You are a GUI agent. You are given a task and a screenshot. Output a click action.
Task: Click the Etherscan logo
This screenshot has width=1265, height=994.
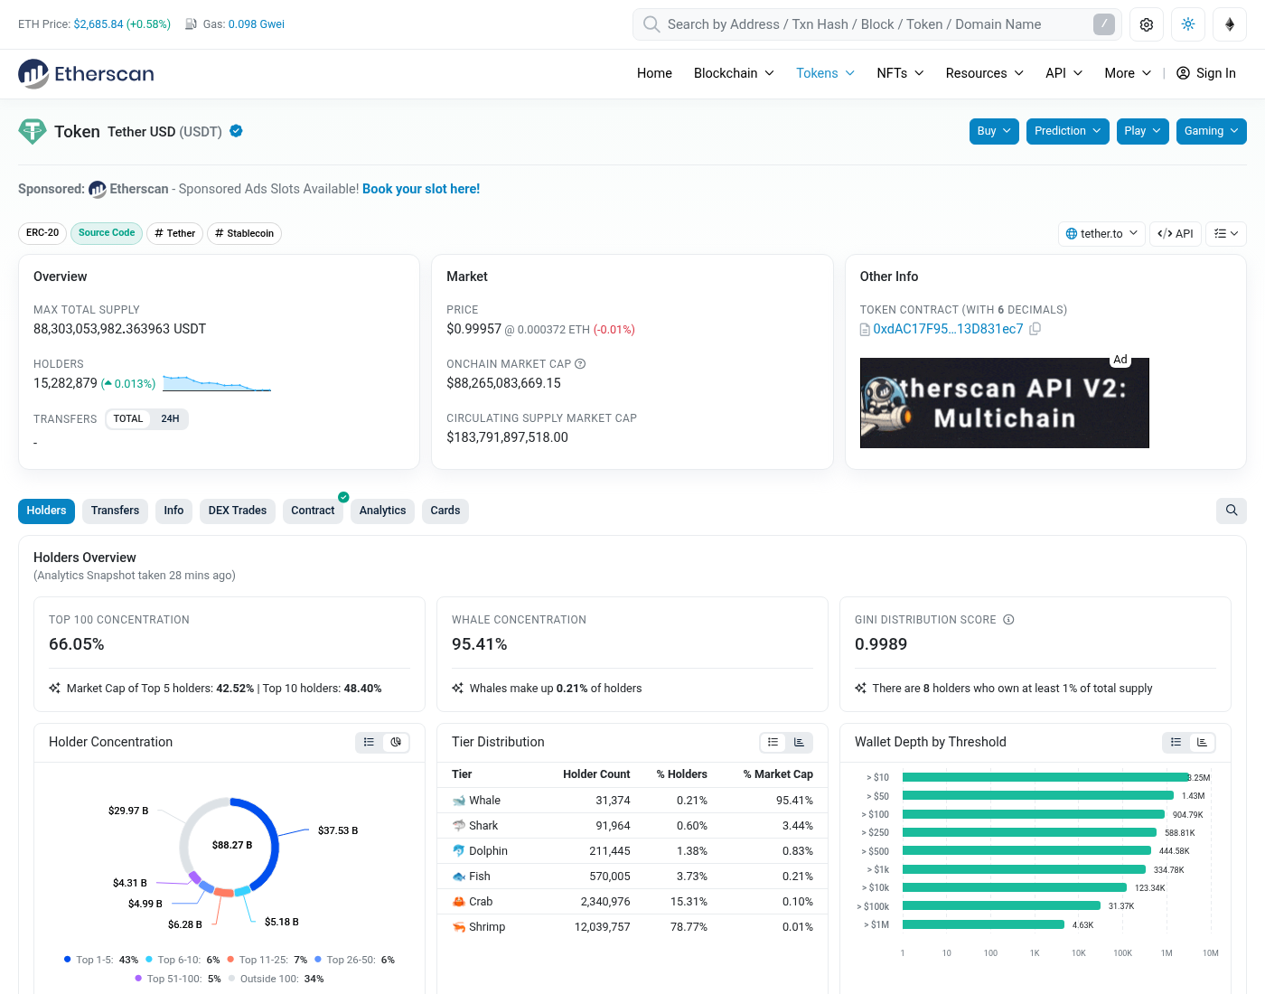click(86, 73)
